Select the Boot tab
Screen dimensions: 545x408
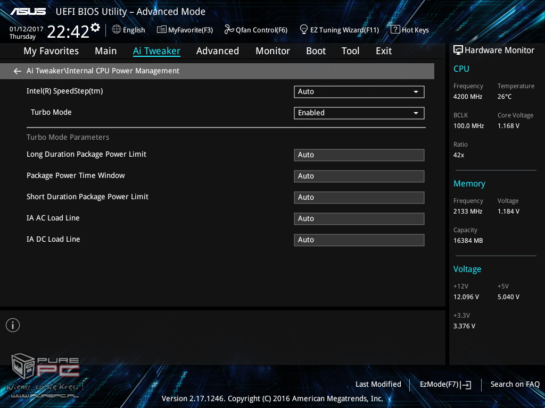point(316,51)
